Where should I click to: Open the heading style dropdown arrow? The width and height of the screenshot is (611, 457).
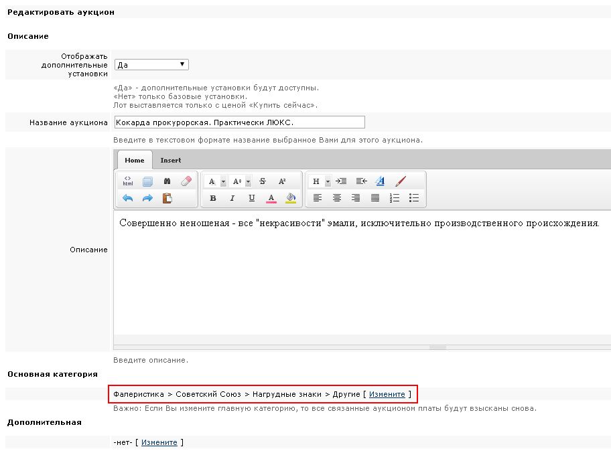328,181
